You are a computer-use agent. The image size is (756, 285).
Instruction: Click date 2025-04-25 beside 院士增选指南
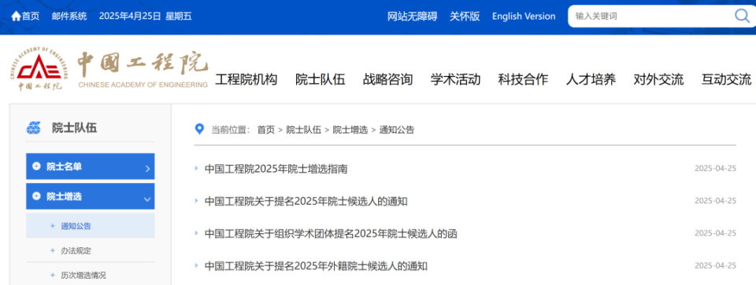coord(716,169)
